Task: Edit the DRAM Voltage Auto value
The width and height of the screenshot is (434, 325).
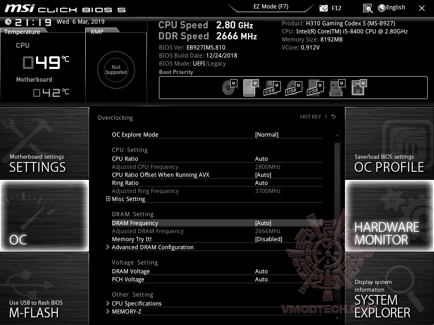Action: click(261, 271)
